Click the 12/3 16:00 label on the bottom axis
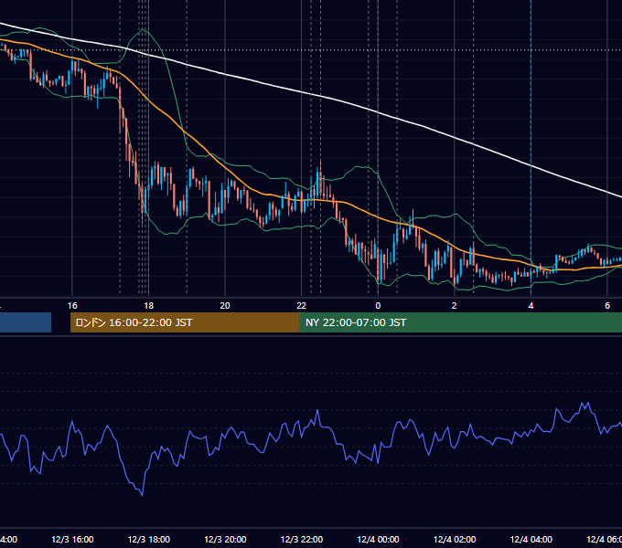 (x=72, y=539)
